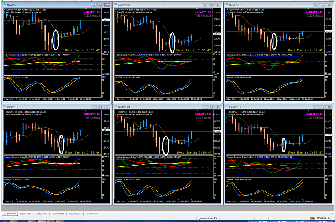Maximize the GBPJPY,H4 chart window
The height and width of the screenshot is (222, 335).
click(x=212, y=5)
